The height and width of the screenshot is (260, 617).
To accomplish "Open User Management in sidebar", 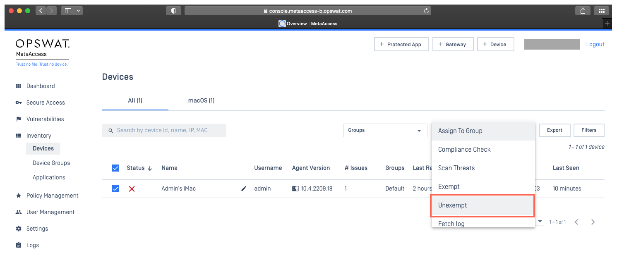I will pyautogui.click(x=50, y=212).
